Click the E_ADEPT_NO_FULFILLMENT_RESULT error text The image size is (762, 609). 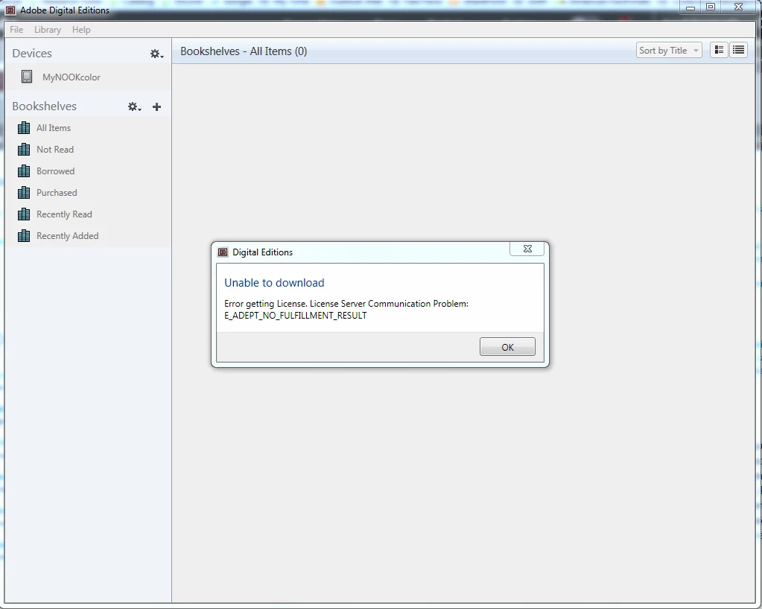[x=296, y=316]
